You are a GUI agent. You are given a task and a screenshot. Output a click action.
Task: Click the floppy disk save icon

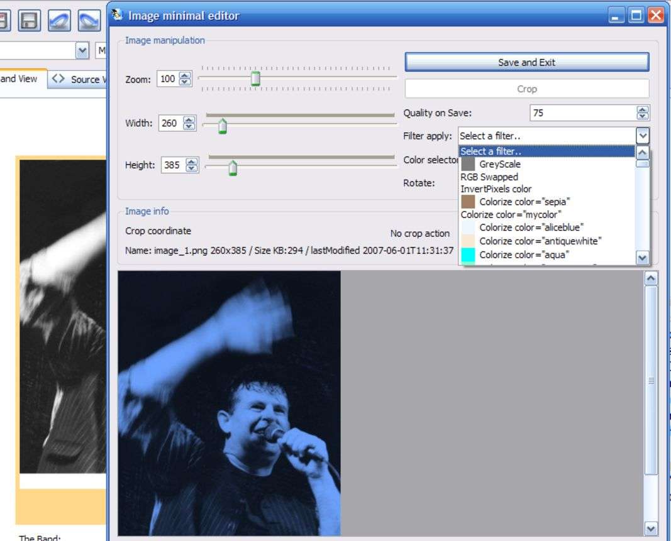(29, 21)
